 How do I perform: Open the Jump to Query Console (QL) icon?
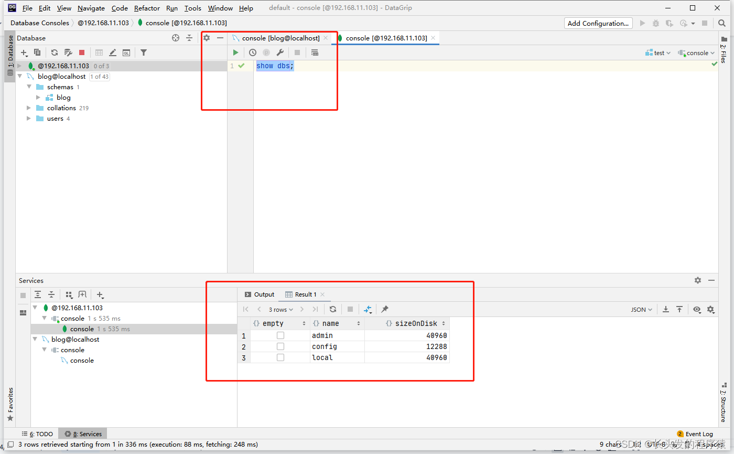coord(126,52)
